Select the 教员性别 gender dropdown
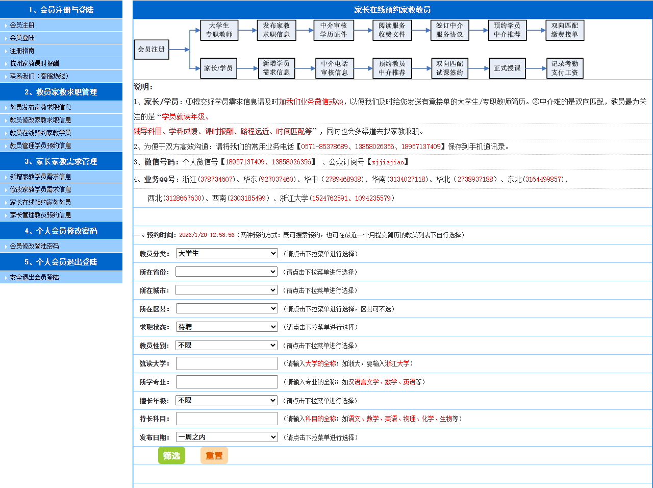Image resolution: width=653 pixels, height=488 pixels. pos(227,345)
